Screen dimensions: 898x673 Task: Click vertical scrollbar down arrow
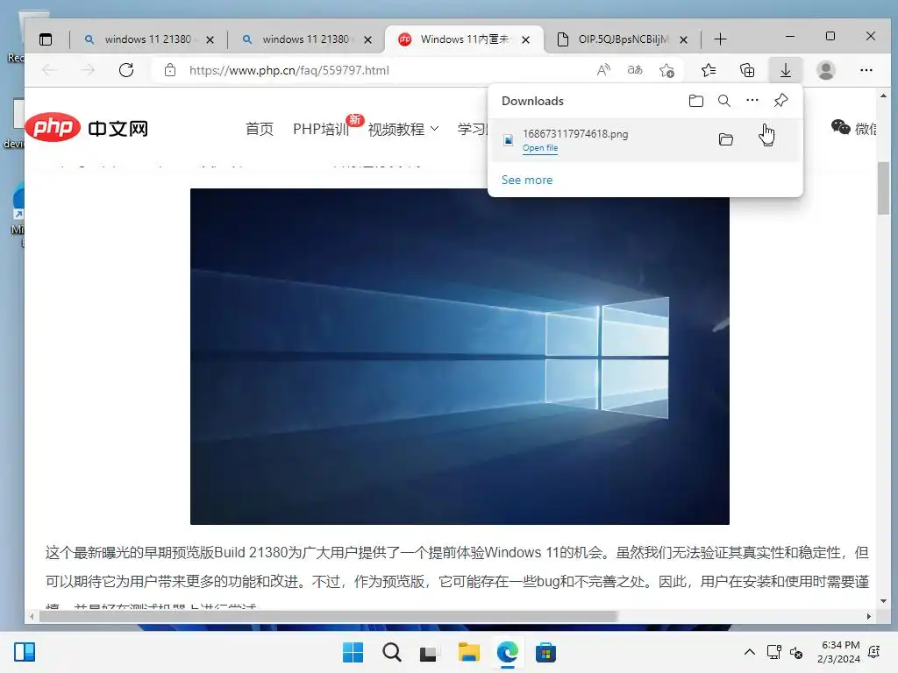(x=883, y=601)
